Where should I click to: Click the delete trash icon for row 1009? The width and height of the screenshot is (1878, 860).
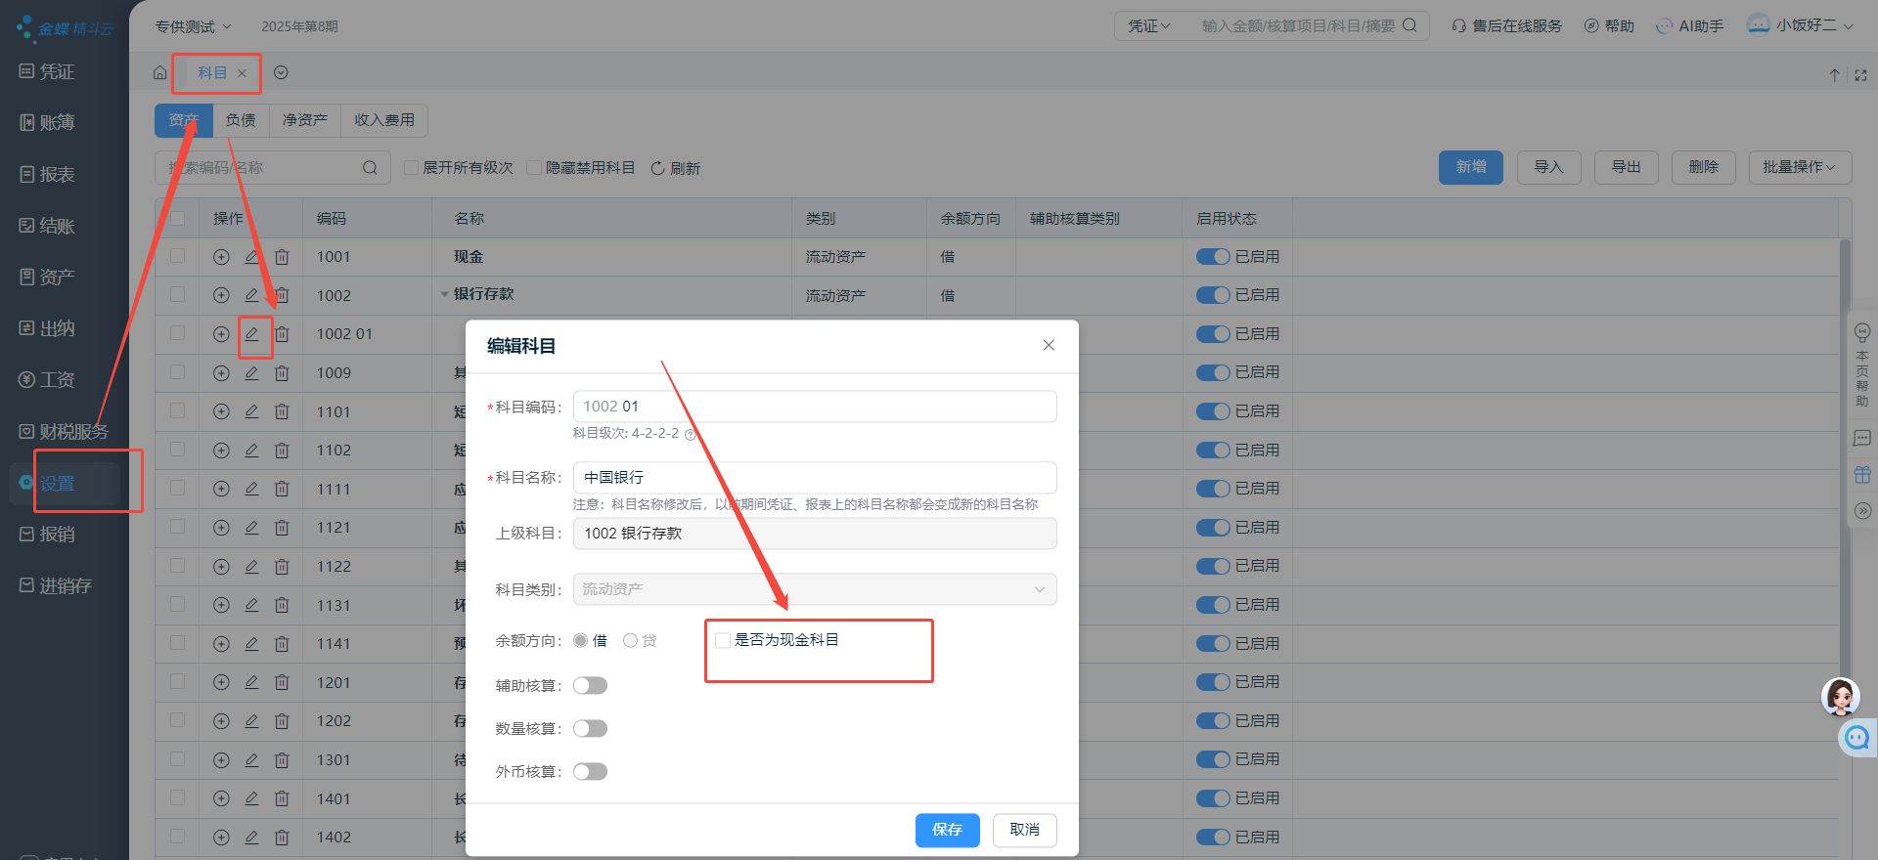(282, 372)
